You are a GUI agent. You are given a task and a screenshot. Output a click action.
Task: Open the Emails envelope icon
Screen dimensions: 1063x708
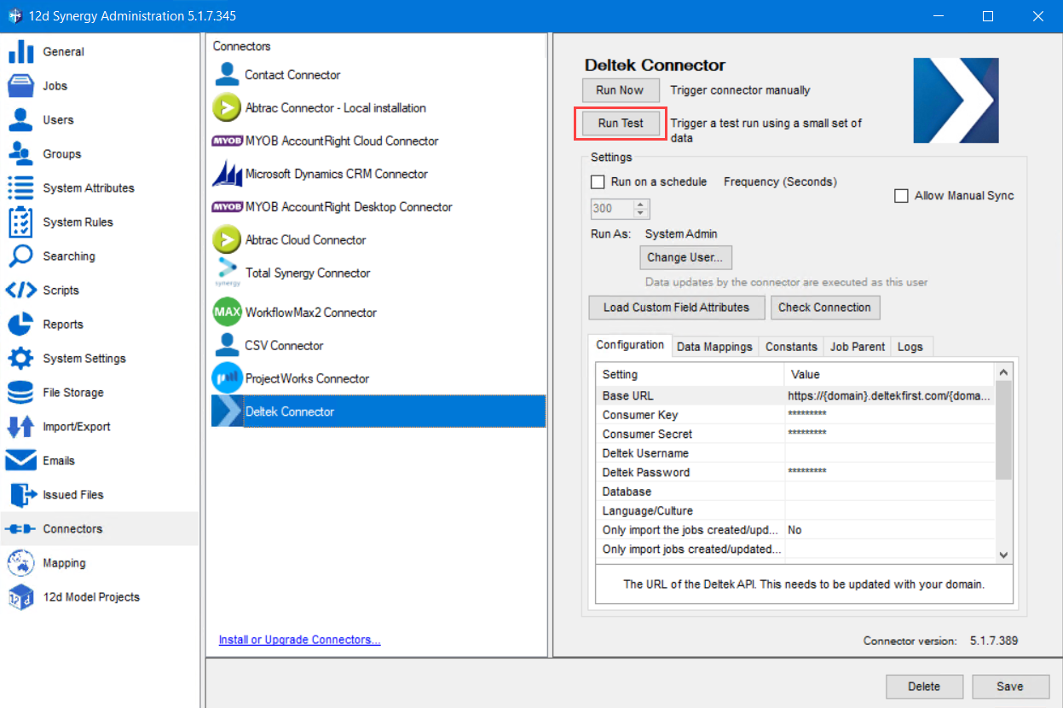[20, 460]
